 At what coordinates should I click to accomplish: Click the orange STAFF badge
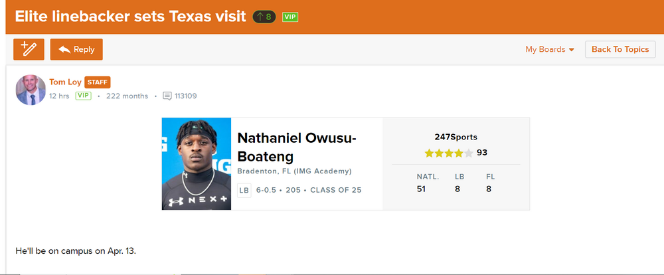tap(97, 82)
